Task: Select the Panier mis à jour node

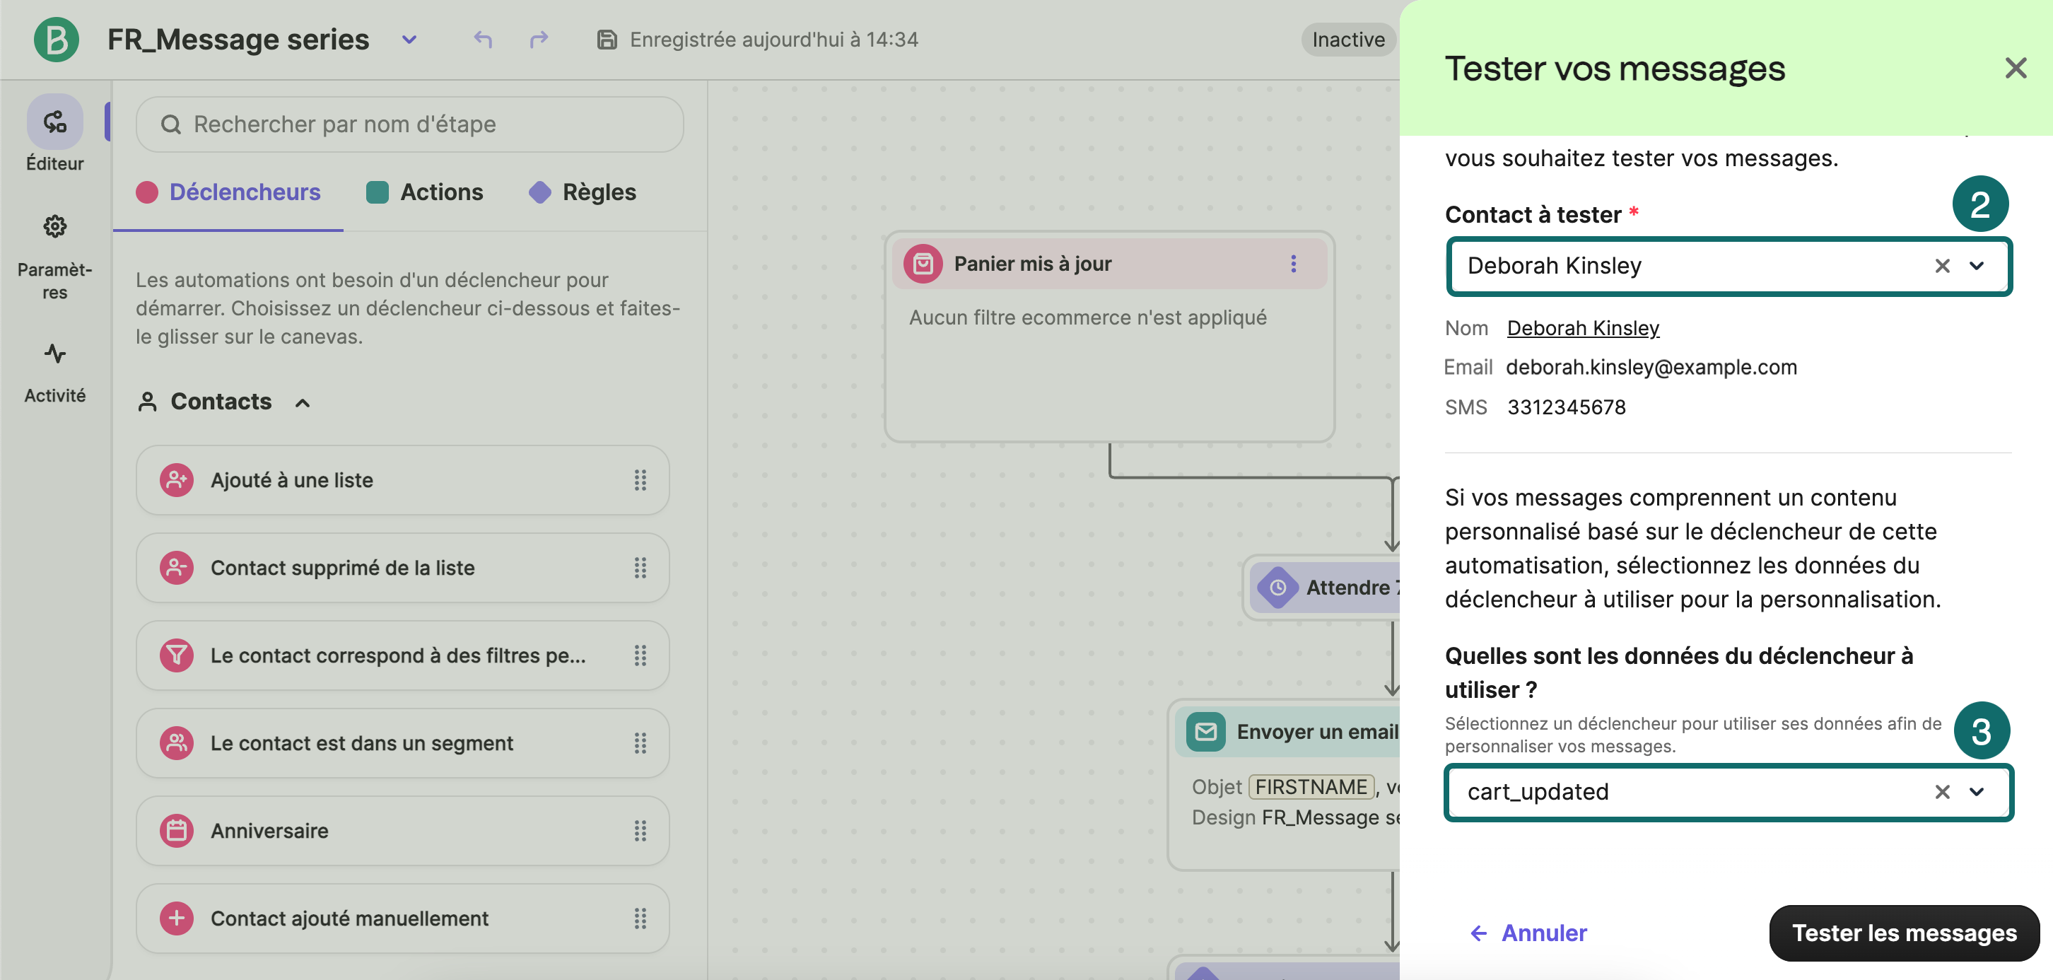Action: pos(1109,337)
